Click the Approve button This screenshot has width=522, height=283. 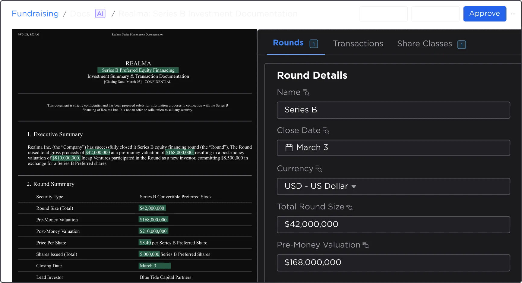click(x=485, y=14)
